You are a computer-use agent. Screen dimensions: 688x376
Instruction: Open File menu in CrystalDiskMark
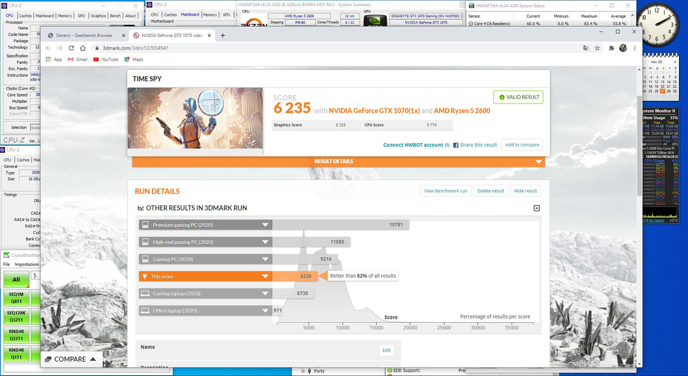[x=6, y=264]
